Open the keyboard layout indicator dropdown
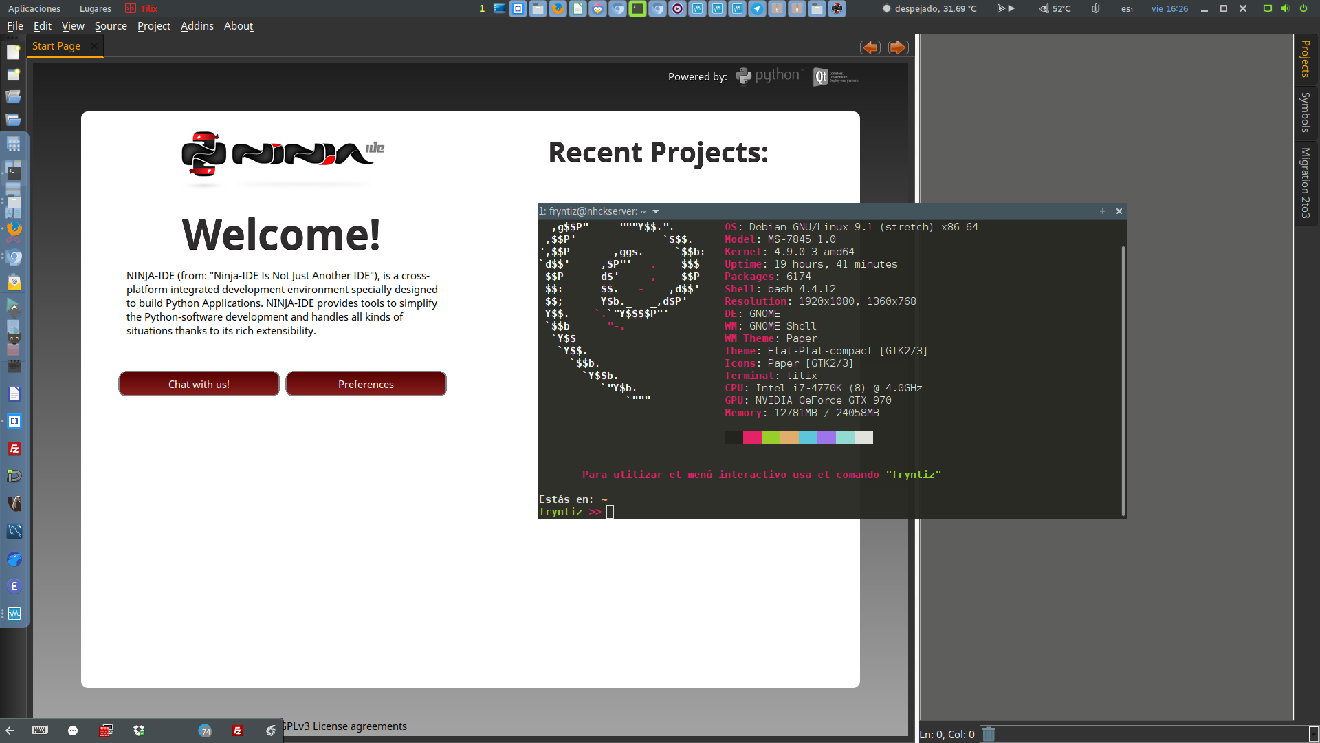Image resolution: width=1320 pixels, height=743 pixels. pos(1125,9)
